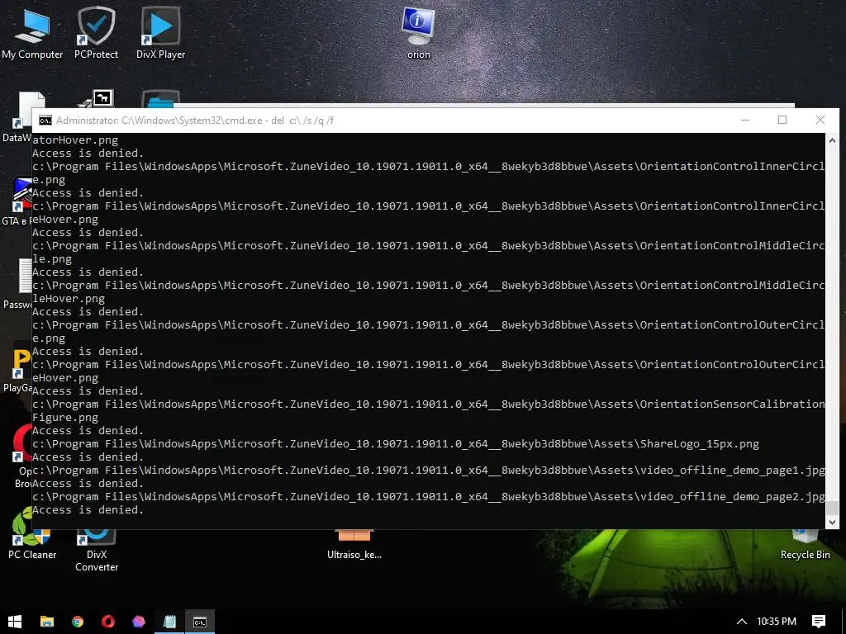846x634 pixels.
Task: Click the OrientationSensorCalibration path line
Action: pos(429,404)
